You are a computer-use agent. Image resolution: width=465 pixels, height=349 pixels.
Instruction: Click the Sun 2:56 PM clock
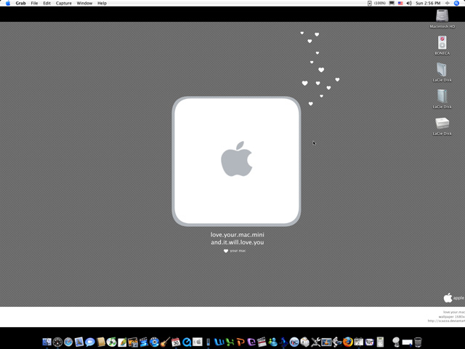pos(428,3)
